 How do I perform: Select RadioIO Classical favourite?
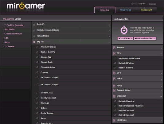click(126, 101)
